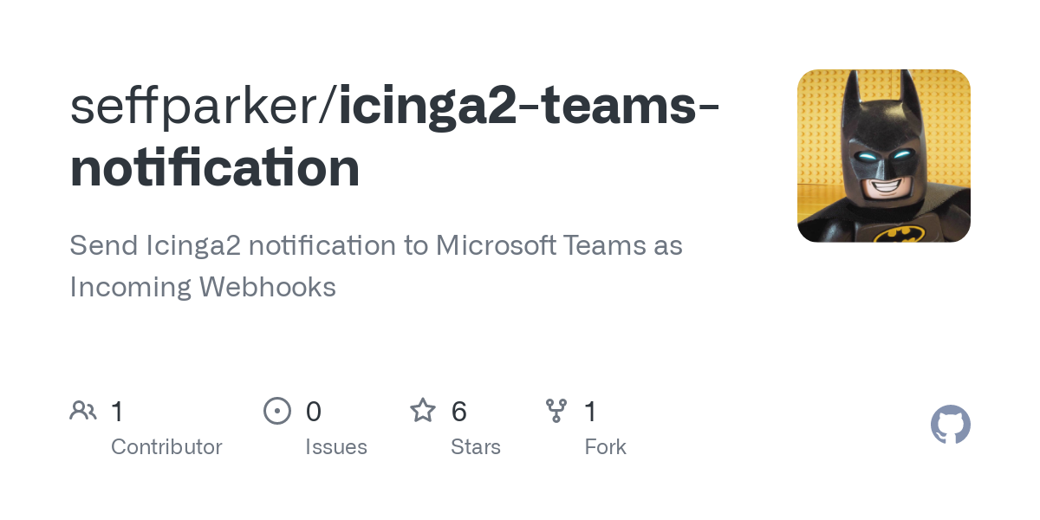1040x520 pixels.
Task: Click the contributors people icon
Action: pos(83,411)
